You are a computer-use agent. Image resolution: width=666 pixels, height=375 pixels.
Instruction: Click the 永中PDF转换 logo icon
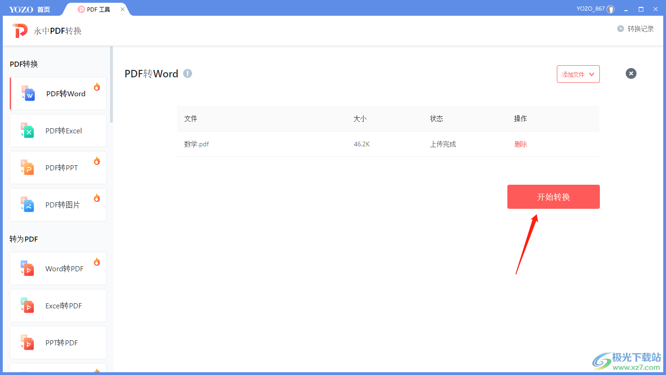[x=20, y=31]
